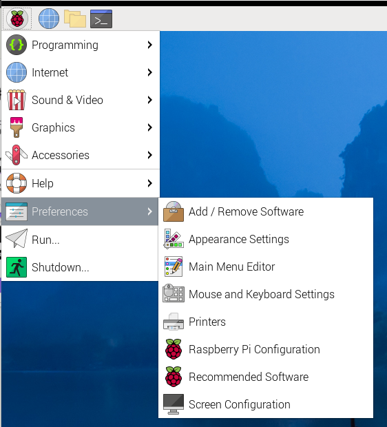Click the Screen Configuration monitor icon

click(x=174, y=404)
